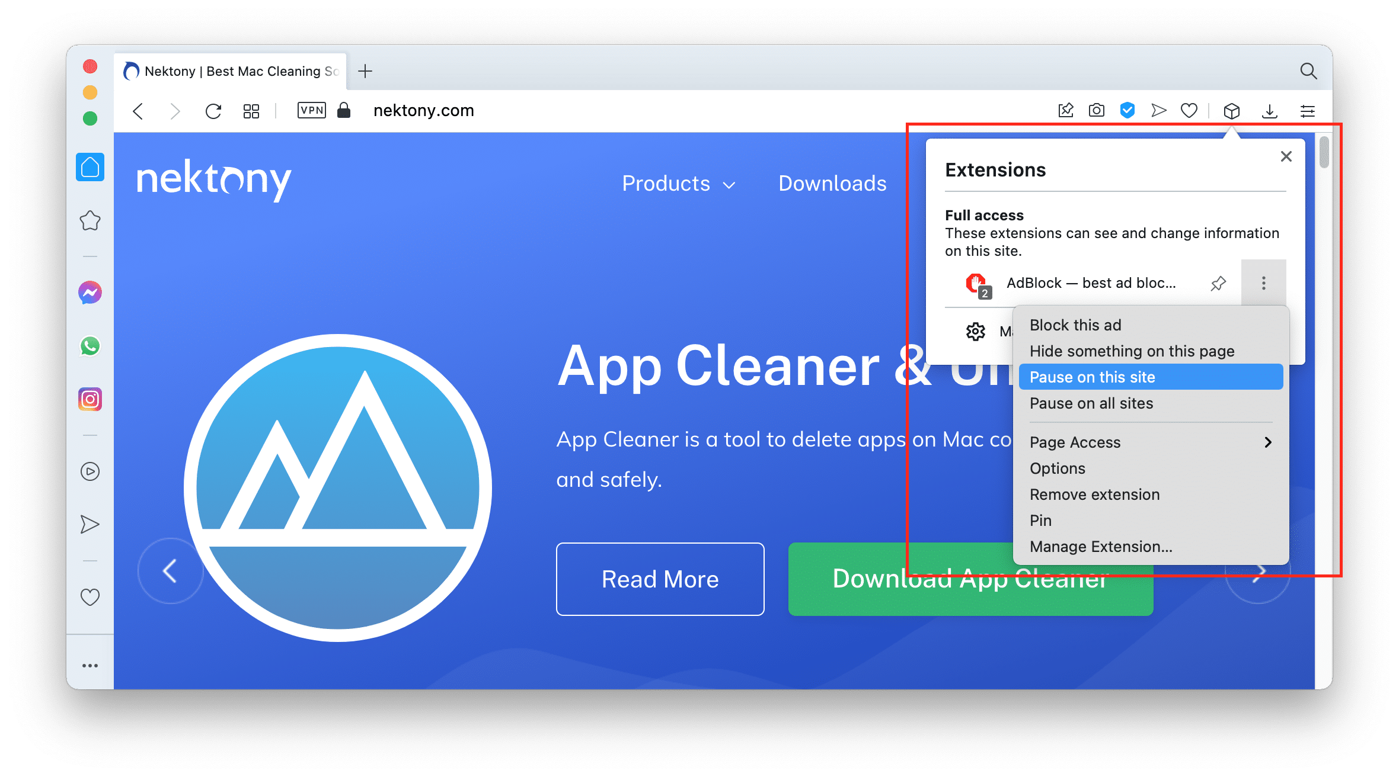
Task: Click the sidebar toggle icon
Action: click(1310, 109)
